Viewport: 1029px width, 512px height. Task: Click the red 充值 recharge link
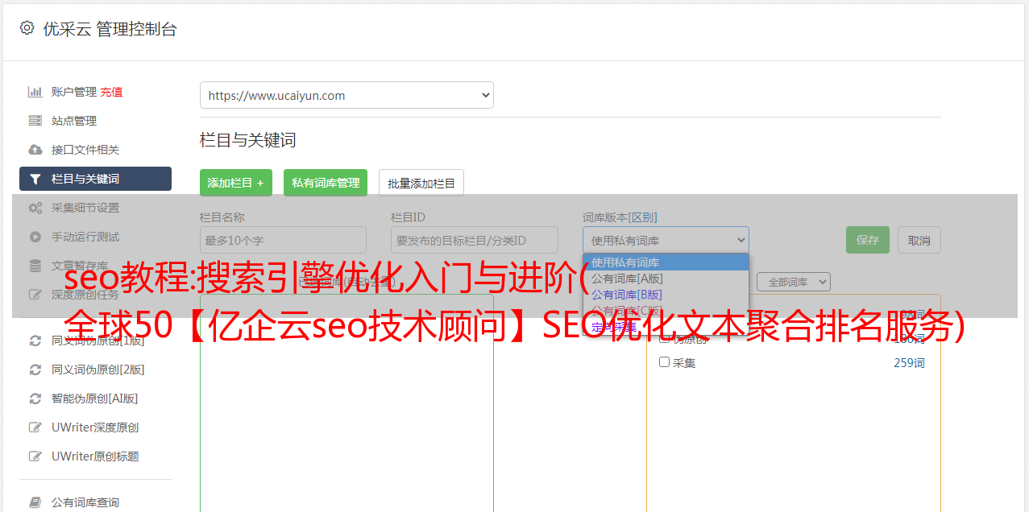coord(111,92)
